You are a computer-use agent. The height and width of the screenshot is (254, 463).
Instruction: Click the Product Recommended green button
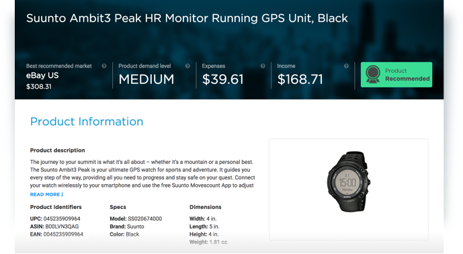396,75
